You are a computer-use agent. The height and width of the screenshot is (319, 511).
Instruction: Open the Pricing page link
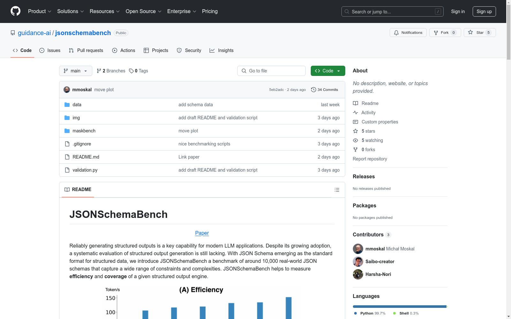coord(210,11)
